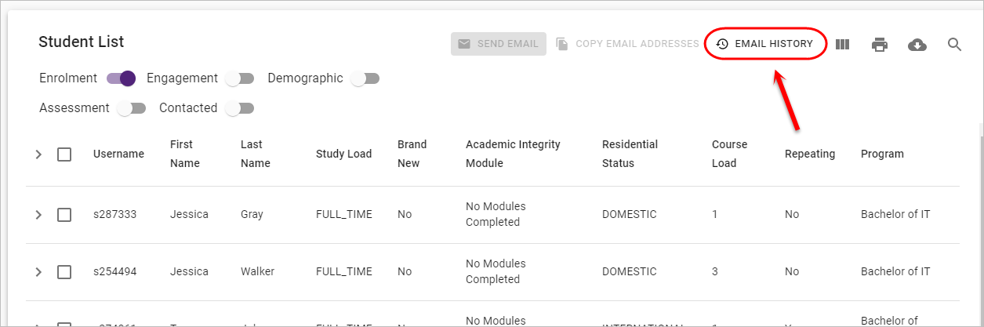984x327 pixels.
Task: Click the cloud download icon
Action: (917, 45)
